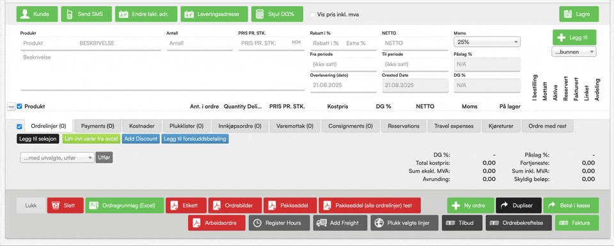Switch to the Payments (0) tab
614x246 pixels.
point(97,126)
